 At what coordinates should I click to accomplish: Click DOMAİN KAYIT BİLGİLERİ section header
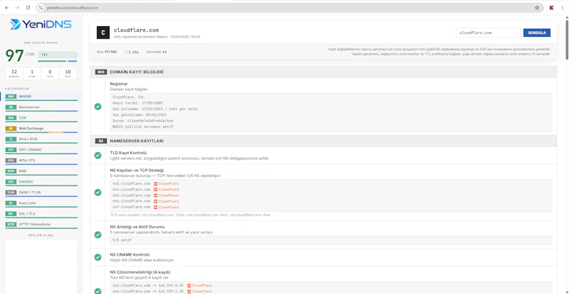coord(324,72)
